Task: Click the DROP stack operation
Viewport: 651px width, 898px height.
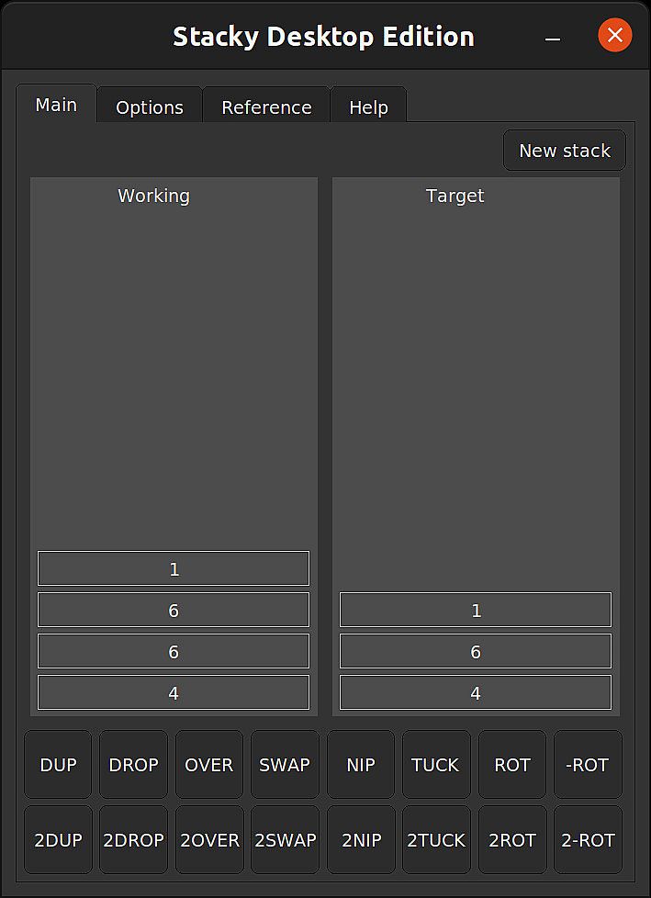Action: [x=133, y=764]
